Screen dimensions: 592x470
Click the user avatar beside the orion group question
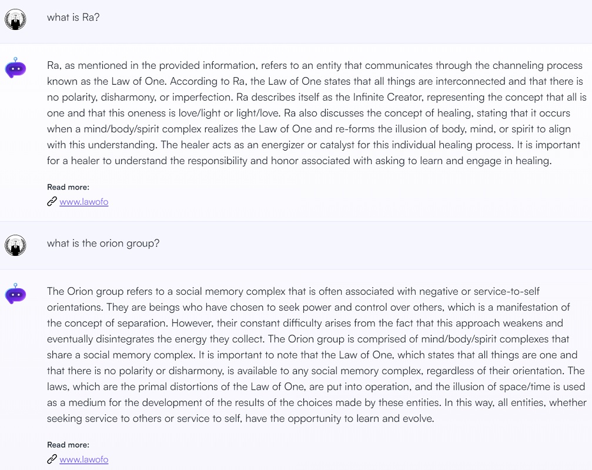pos(15,245)
